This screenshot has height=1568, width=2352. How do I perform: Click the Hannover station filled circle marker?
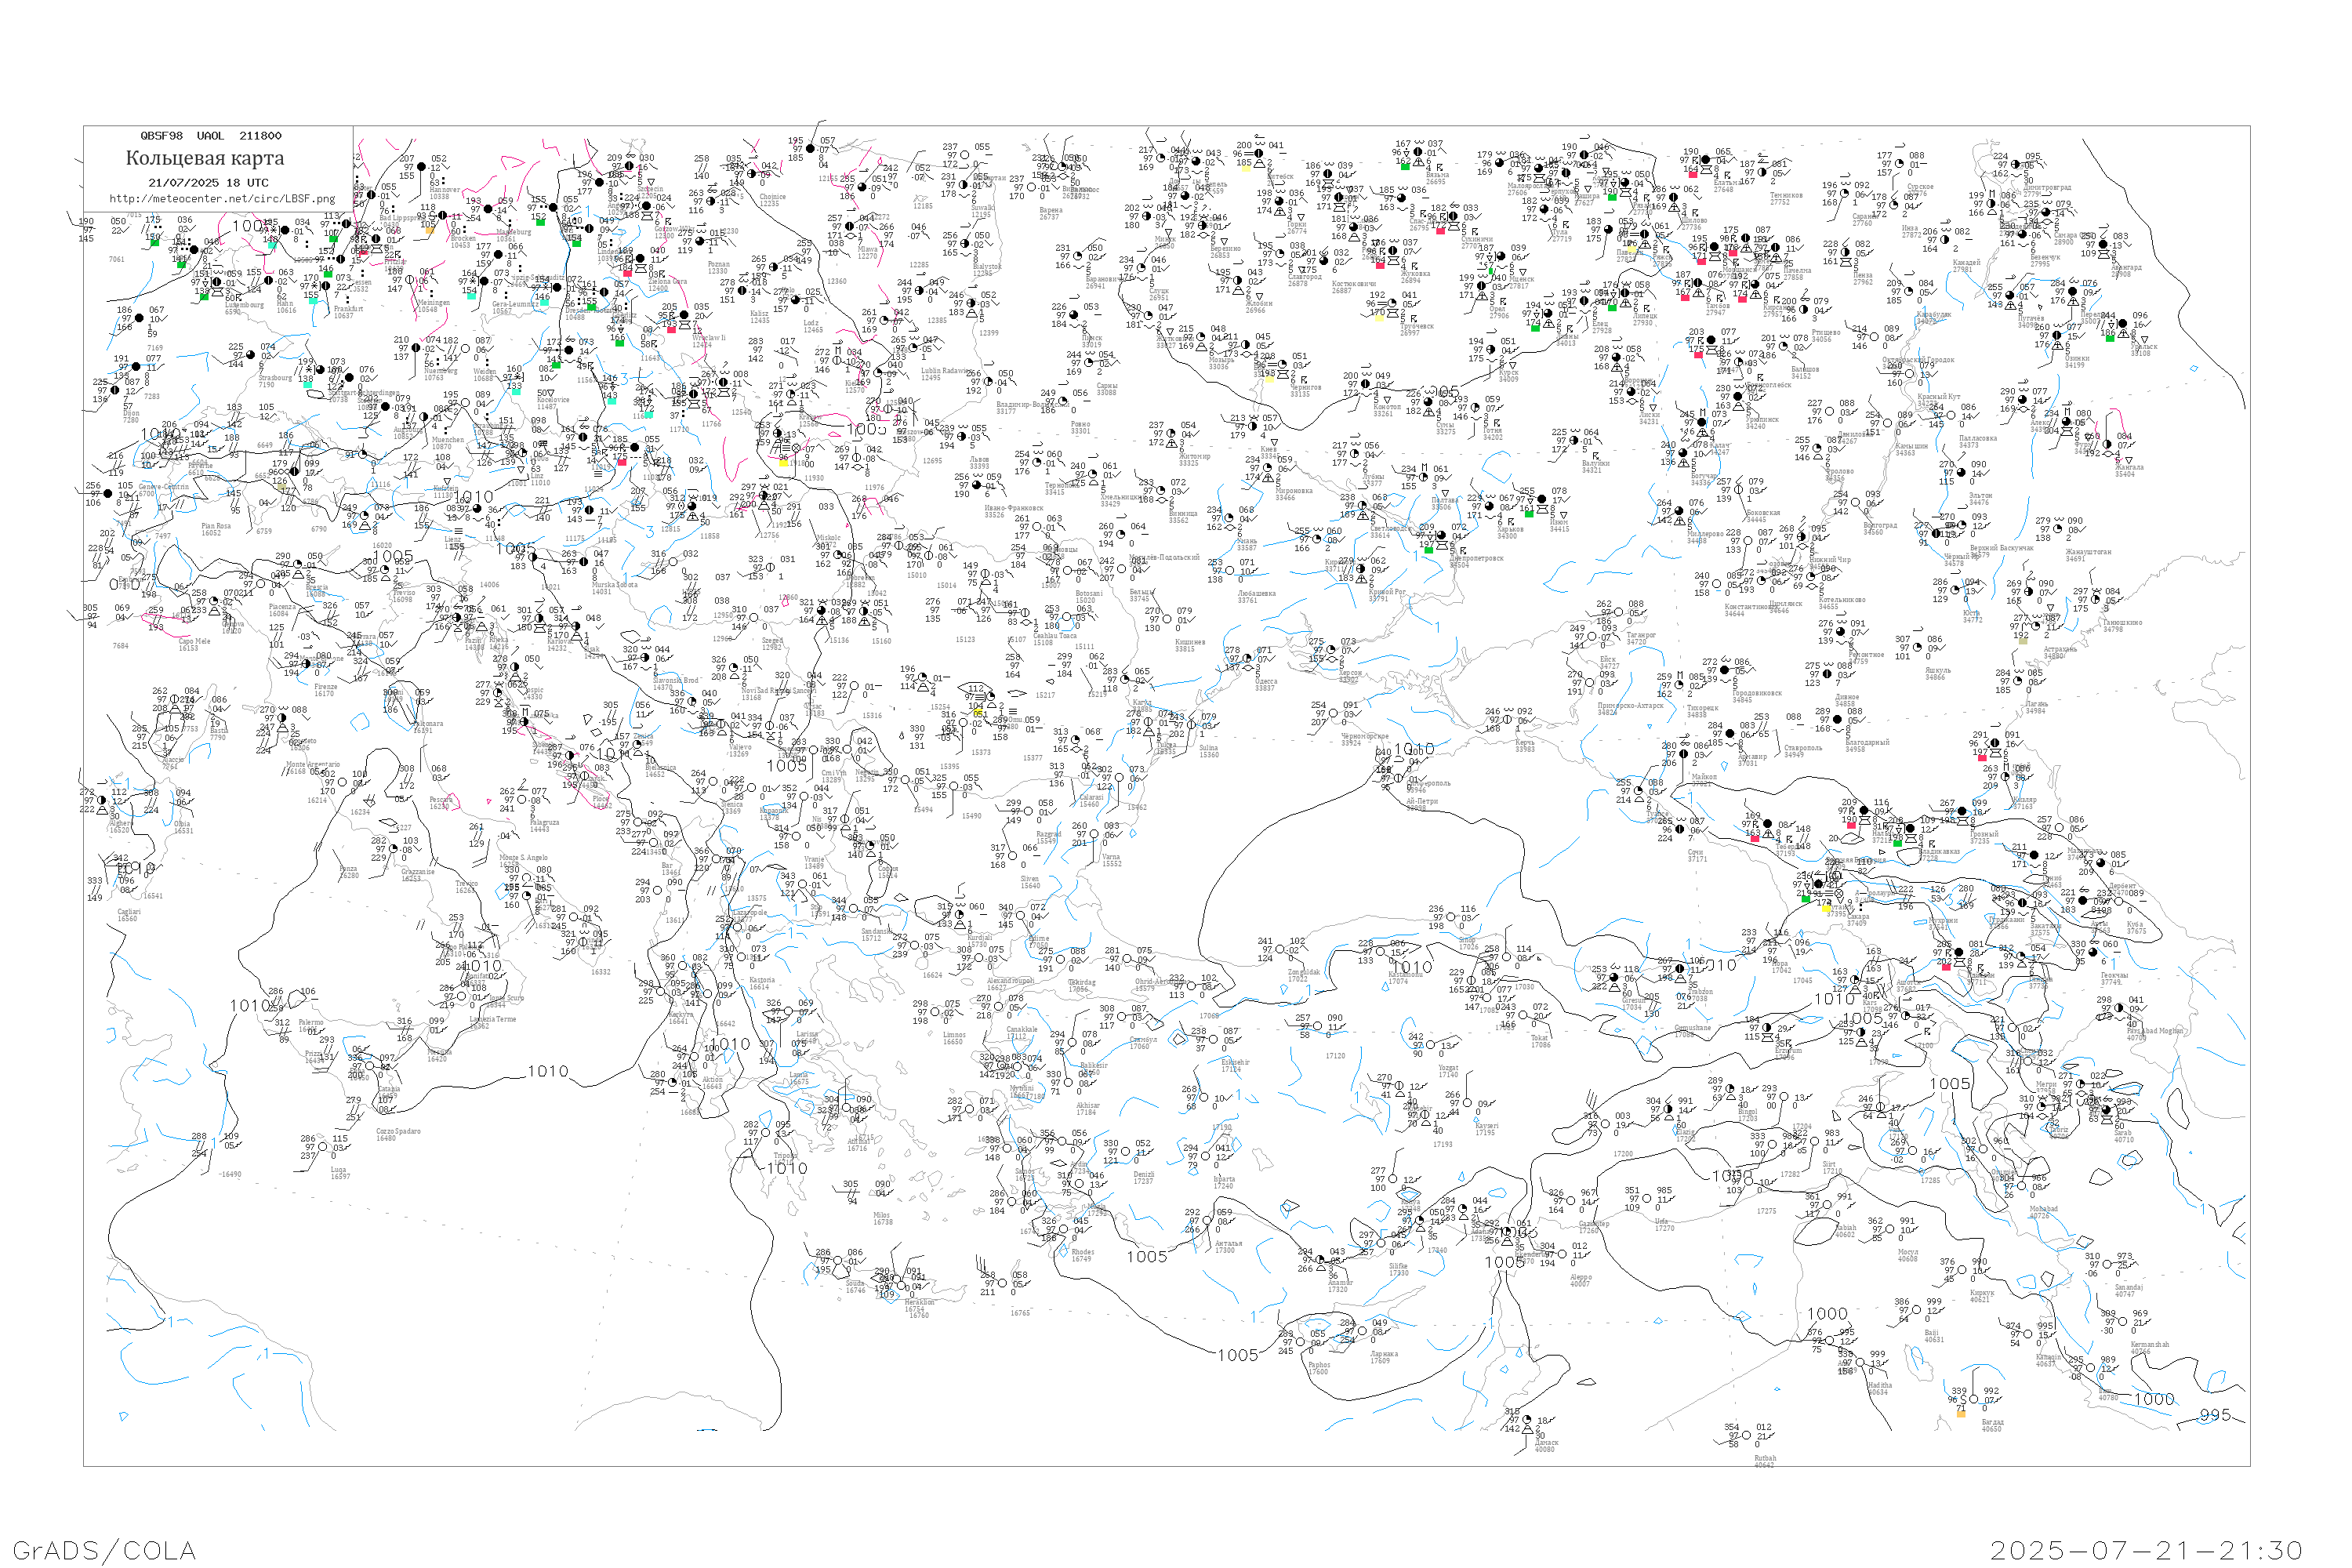421,168
